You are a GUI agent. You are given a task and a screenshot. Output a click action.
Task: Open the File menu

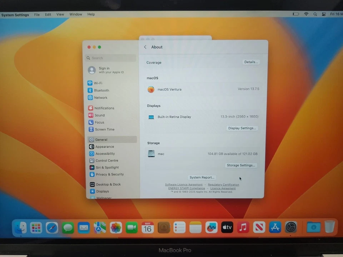pos(37,15)
